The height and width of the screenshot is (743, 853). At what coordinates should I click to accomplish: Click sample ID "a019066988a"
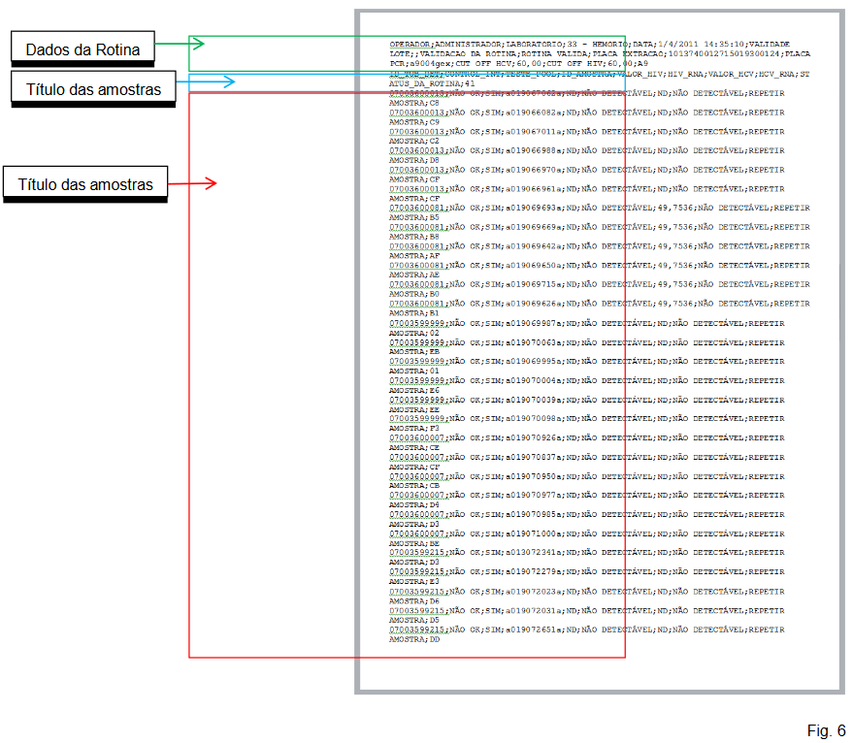534,150
